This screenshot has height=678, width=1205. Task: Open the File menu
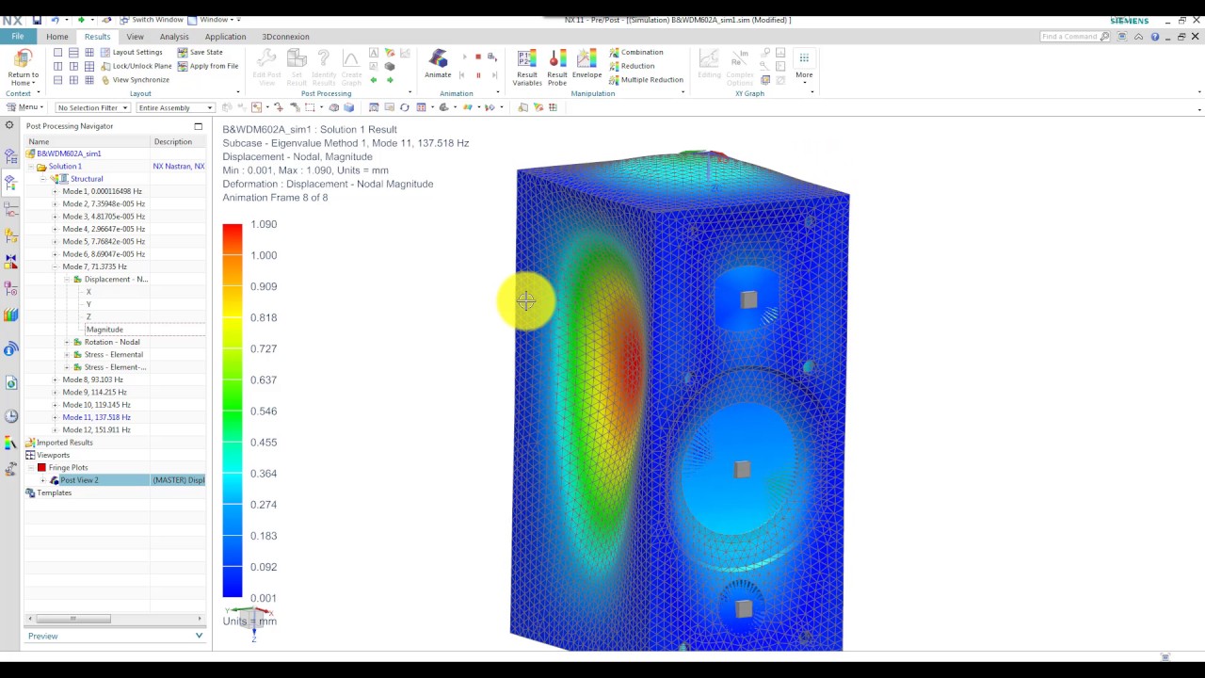coord(18,37)
